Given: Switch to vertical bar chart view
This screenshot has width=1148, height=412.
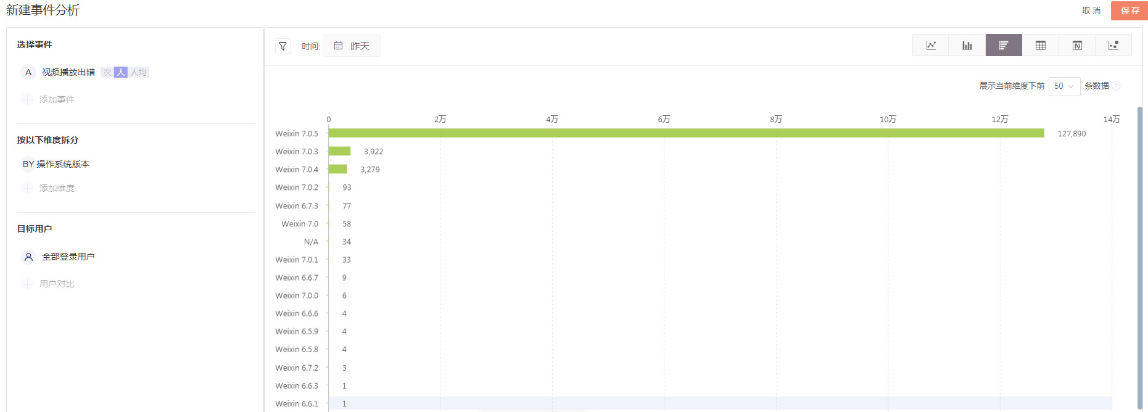Looking at the screenshot, I should 967,46.
